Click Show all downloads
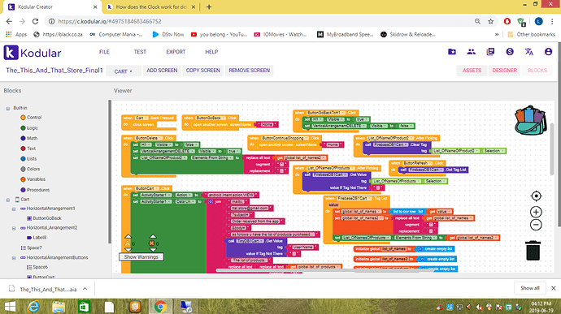Viewport: 561px width, 314px height. [530, 288]
